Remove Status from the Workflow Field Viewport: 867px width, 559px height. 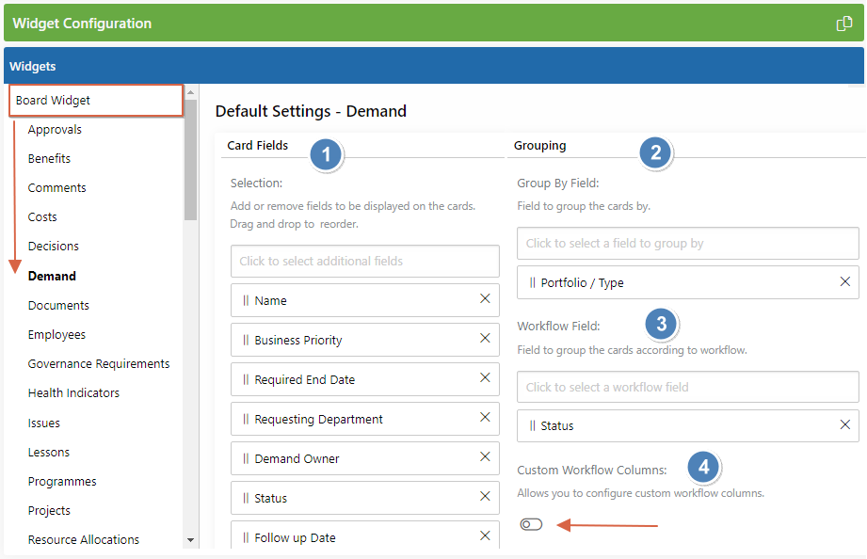point(844,425)
